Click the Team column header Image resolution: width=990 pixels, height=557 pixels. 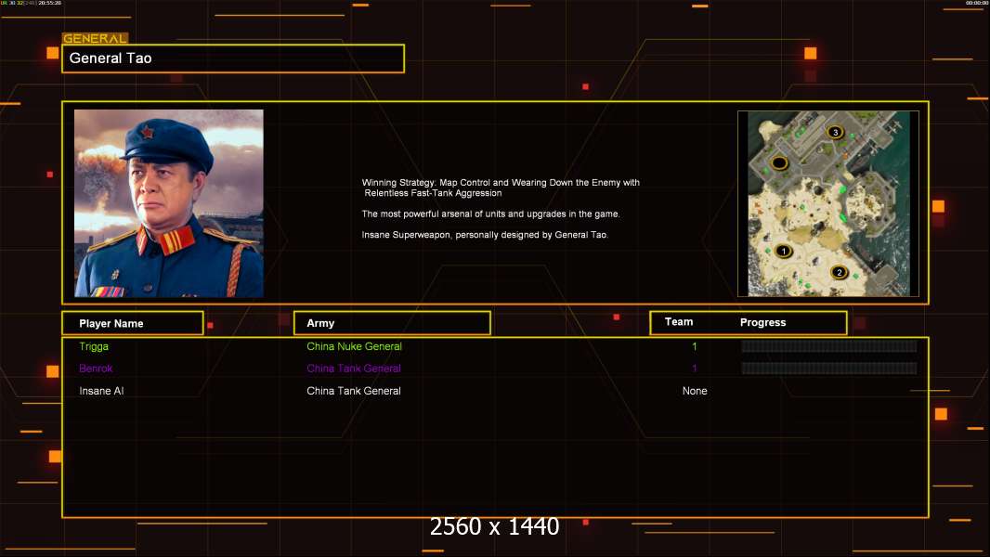click(679, 322)
